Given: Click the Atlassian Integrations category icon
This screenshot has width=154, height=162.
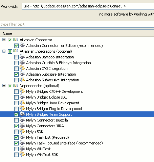Looking at the screenshot, I should click(16, 51).
